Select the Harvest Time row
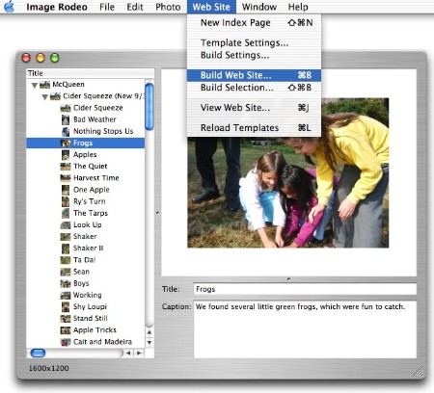 click(86, 178)
